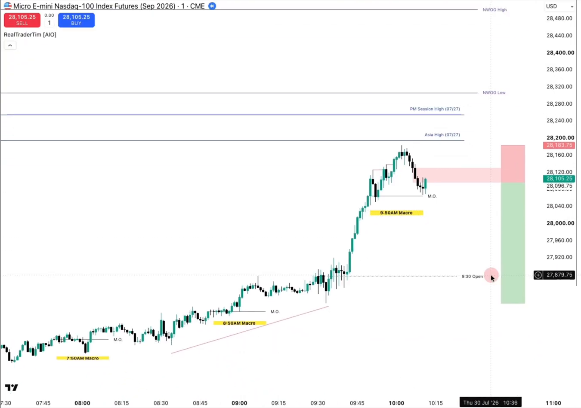Click the M.O. label near the 8:50AM Macro
The height and width of the screenshot is (408, 581).
tap(275, 312)
